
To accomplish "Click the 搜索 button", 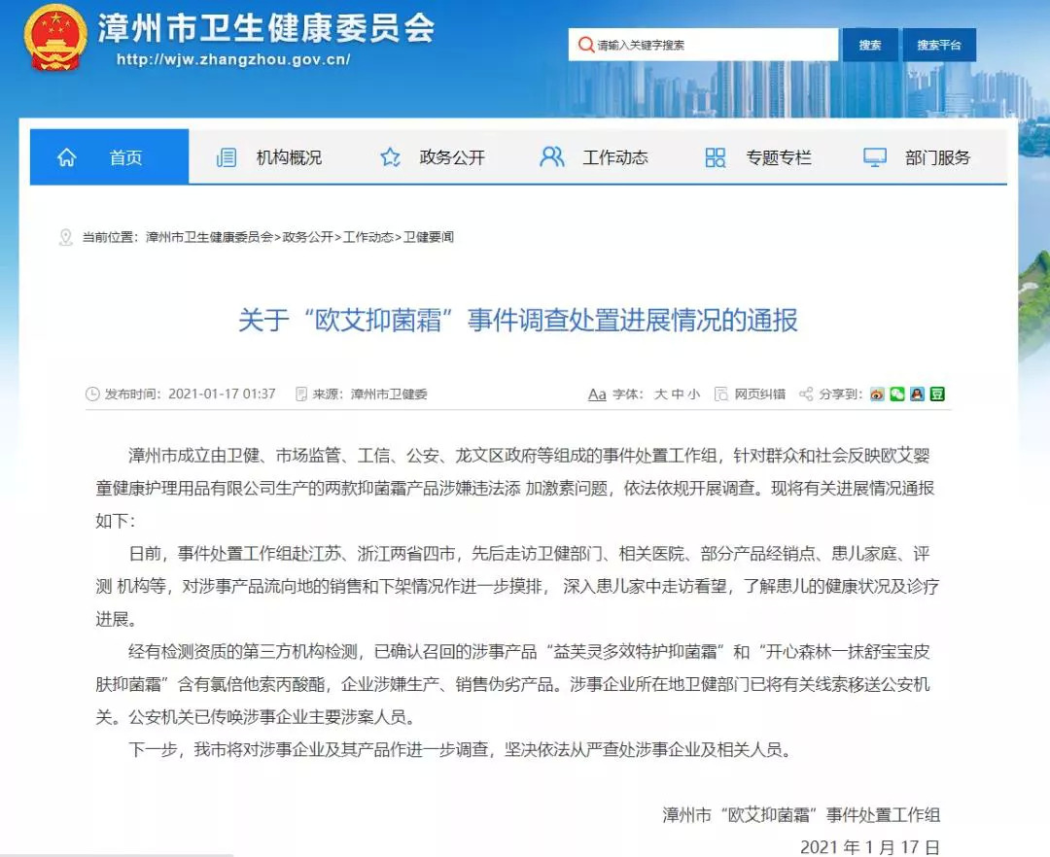I will pyautogui.click(x=870, y=45).
